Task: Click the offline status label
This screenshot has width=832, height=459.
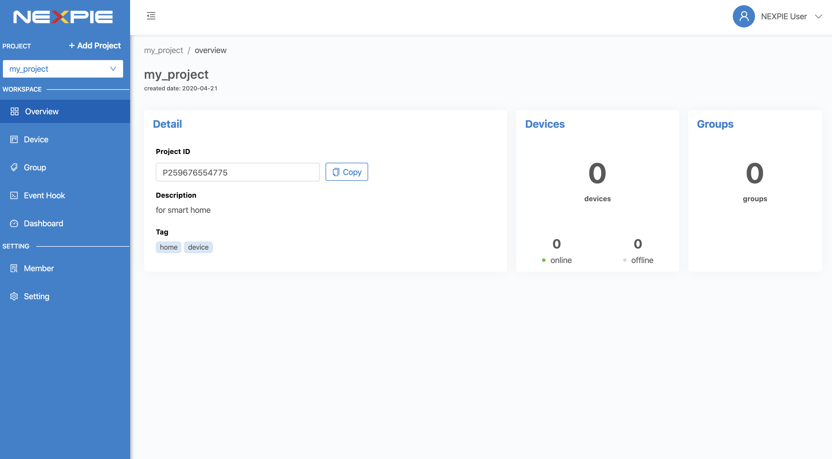Action: pyautogui.click(x=642, y=260)
